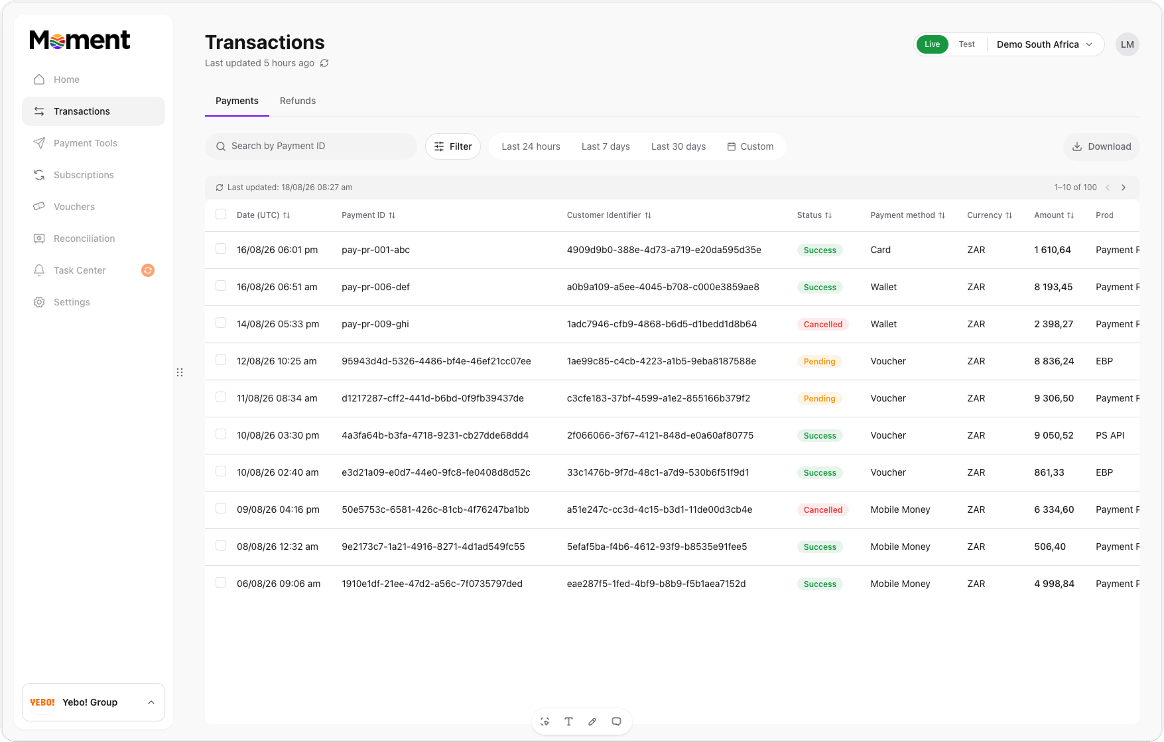
Task: Click Pending status on 12/08/26 row
Action: (819, 361)
